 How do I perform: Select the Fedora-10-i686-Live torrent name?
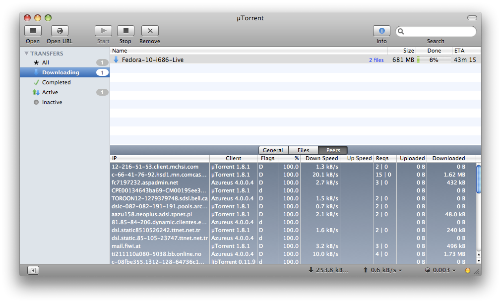(153, 60)
